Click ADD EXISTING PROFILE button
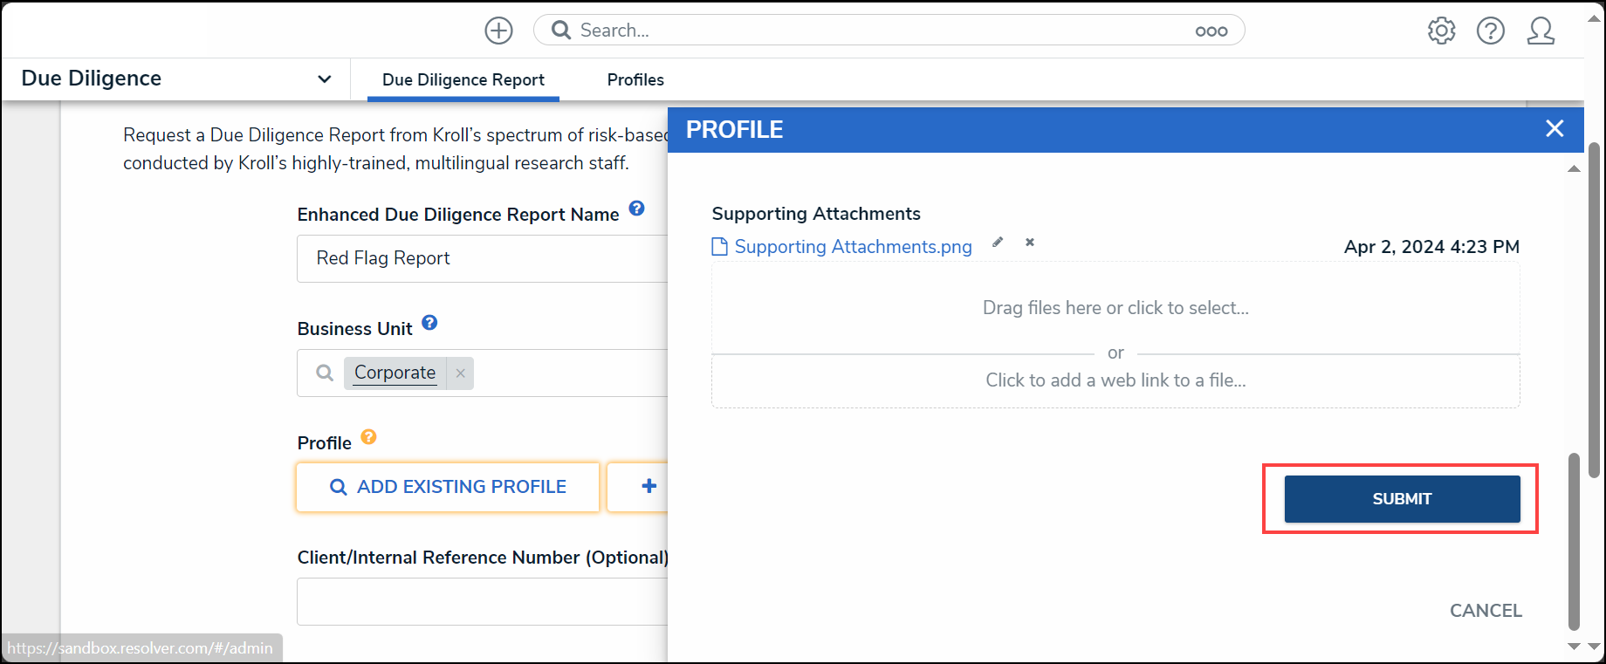The image size is (1606, 664). pos(448,487)
